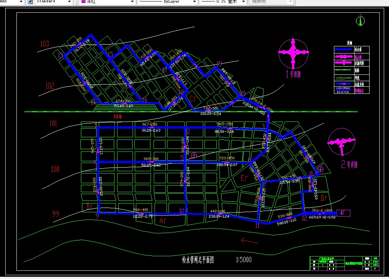Select the zone label 'Cr'

pos(193,99)
